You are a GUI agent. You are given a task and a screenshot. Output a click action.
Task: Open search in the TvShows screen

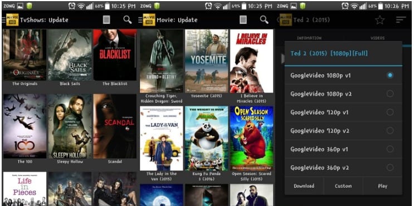128,20
